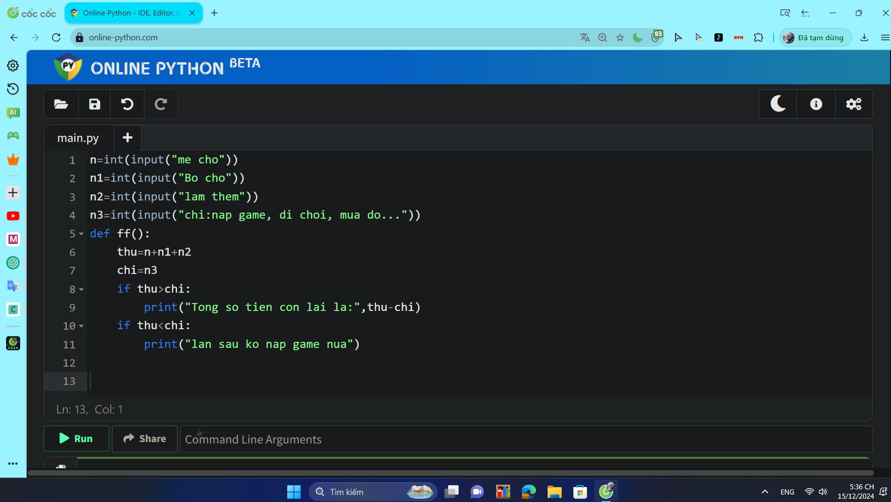Open a new browser tab
The image size is (891, 502).
pos(214,13)
